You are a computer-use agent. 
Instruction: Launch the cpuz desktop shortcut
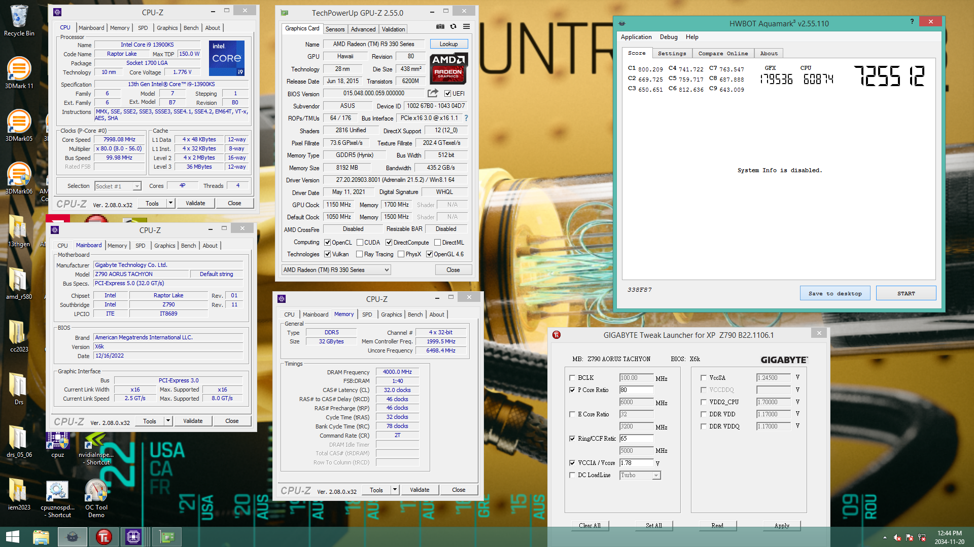[x=57, y=444]
